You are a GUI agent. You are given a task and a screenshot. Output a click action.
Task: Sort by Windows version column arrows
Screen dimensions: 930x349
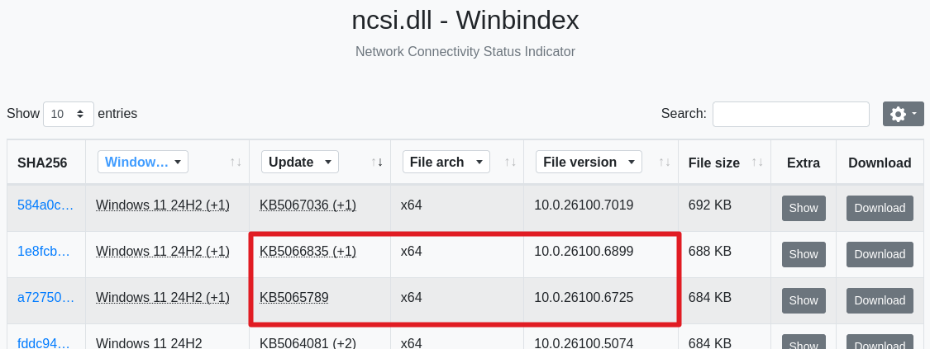coord(236,163)
